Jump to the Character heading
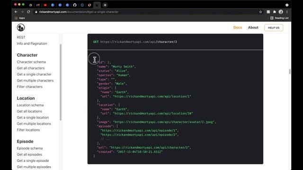This screenshot has height=170, width=303. click(27, 55)
